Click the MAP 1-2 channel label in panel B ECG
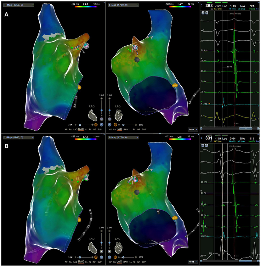The height and width of the screenshot is (267, 261). coord(204,236)
